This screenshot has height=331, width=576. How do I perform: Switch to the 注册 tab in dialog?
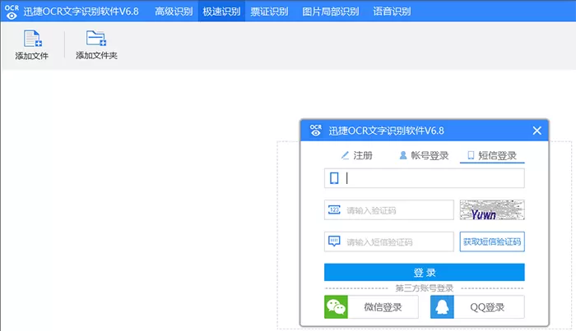click(356, 155)
